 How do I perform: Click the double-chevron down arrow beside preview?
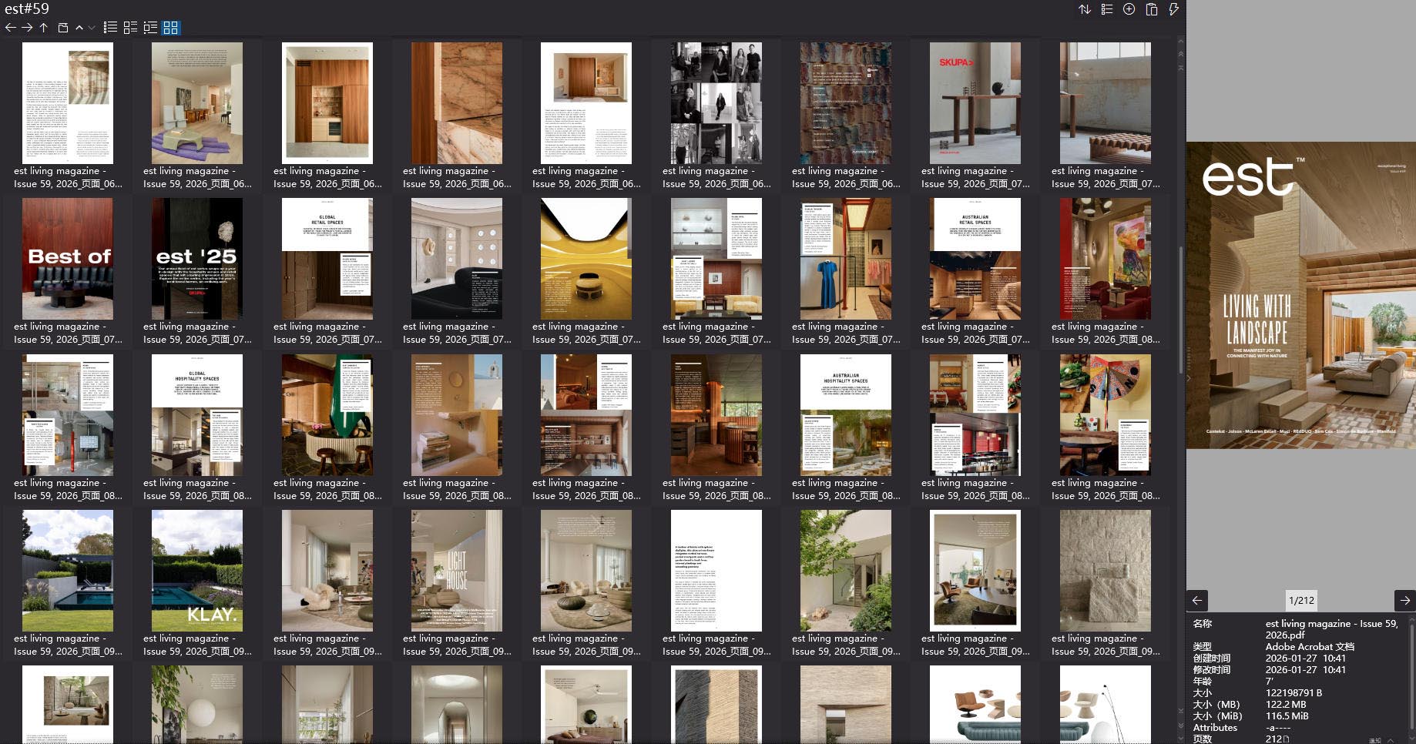1180,725
